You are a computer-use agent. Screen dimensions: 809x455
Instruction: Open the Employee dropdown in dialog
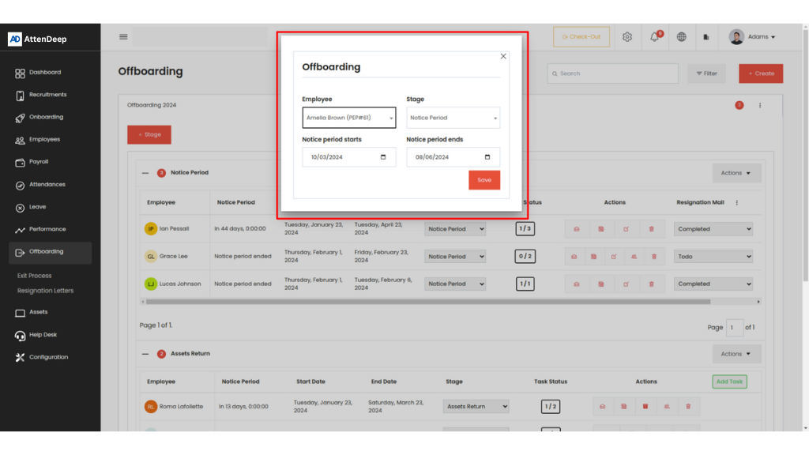pyautogui.click(x=348, y=118)
